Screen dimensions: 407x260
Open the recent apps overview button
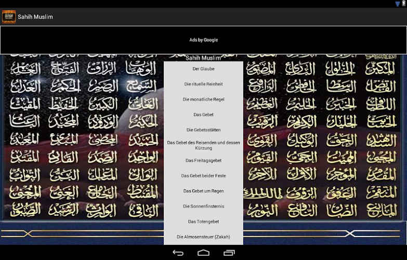pos(229,253)
